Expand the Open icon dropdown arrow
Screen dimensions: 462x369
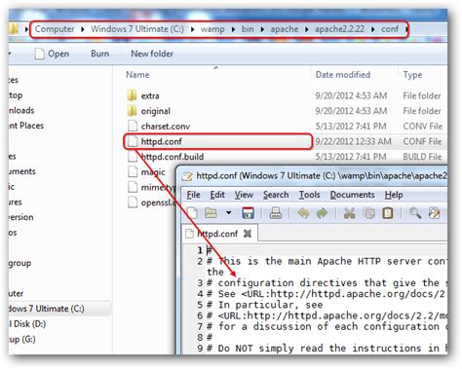click(x=229, y=213)
